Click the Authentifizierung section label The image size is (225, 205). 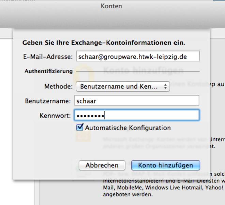48,71
